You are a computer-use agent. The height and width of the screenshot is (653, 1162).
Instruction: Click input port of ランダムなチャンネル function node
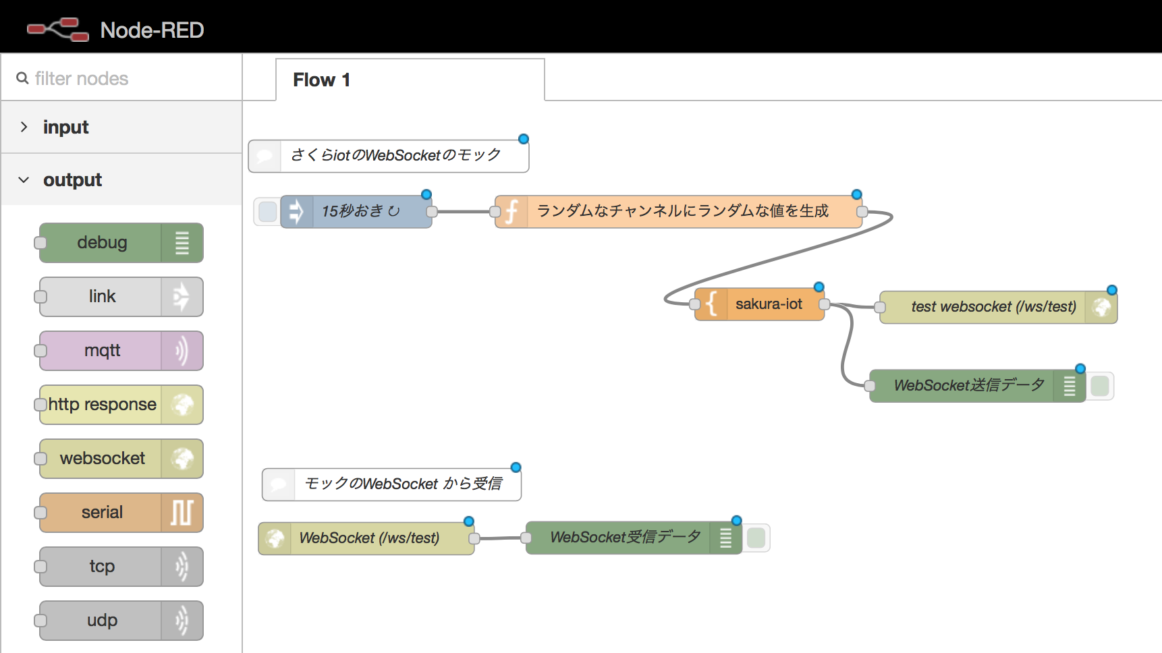tap(495, 212)
